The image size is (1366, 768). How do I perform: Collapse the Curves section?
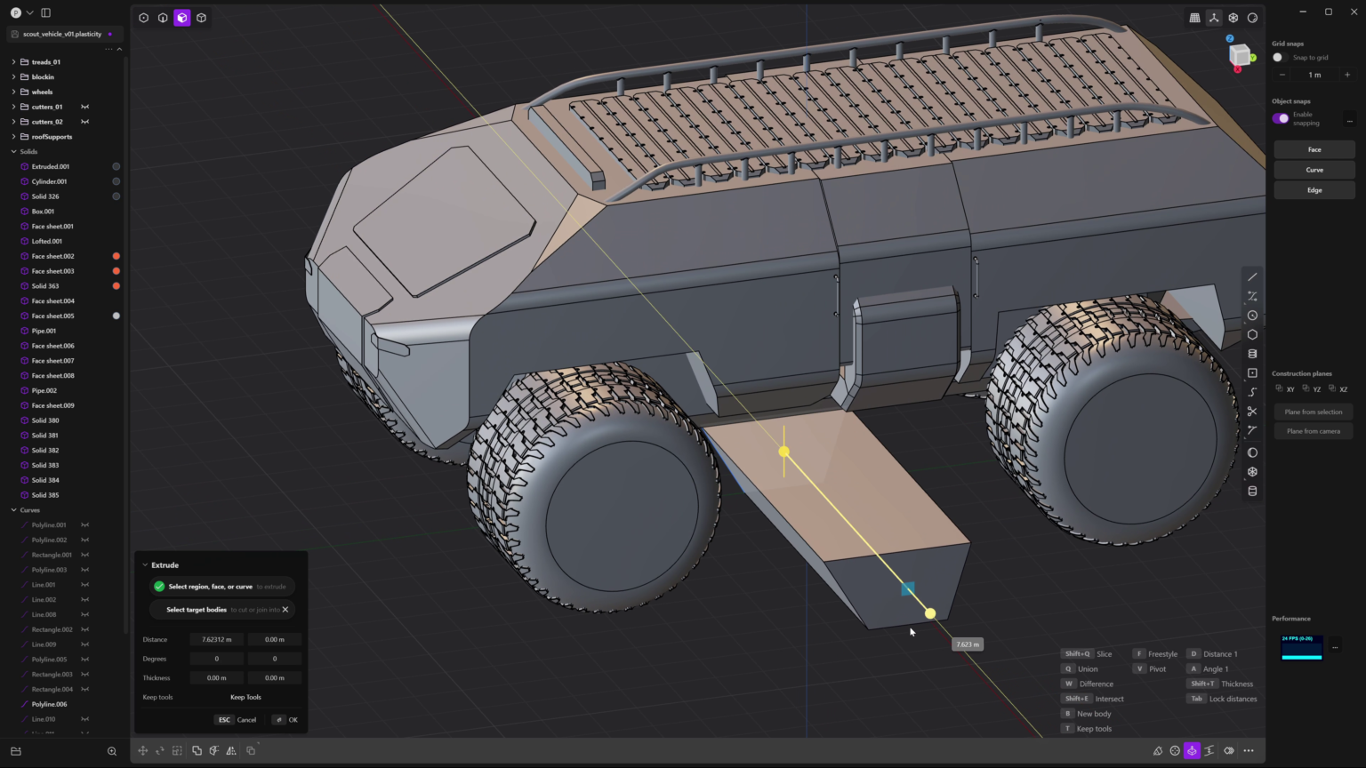click(13, 510)
